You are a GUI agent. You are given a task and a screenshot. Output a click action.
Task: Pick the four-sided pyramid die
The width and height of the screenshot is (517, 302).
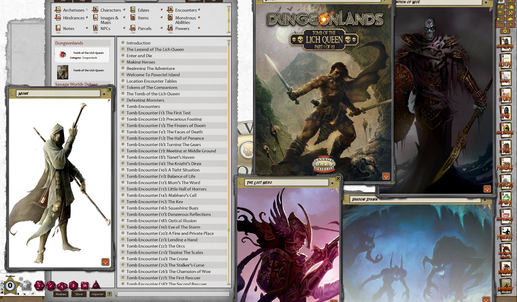click(x=96, y=285)
